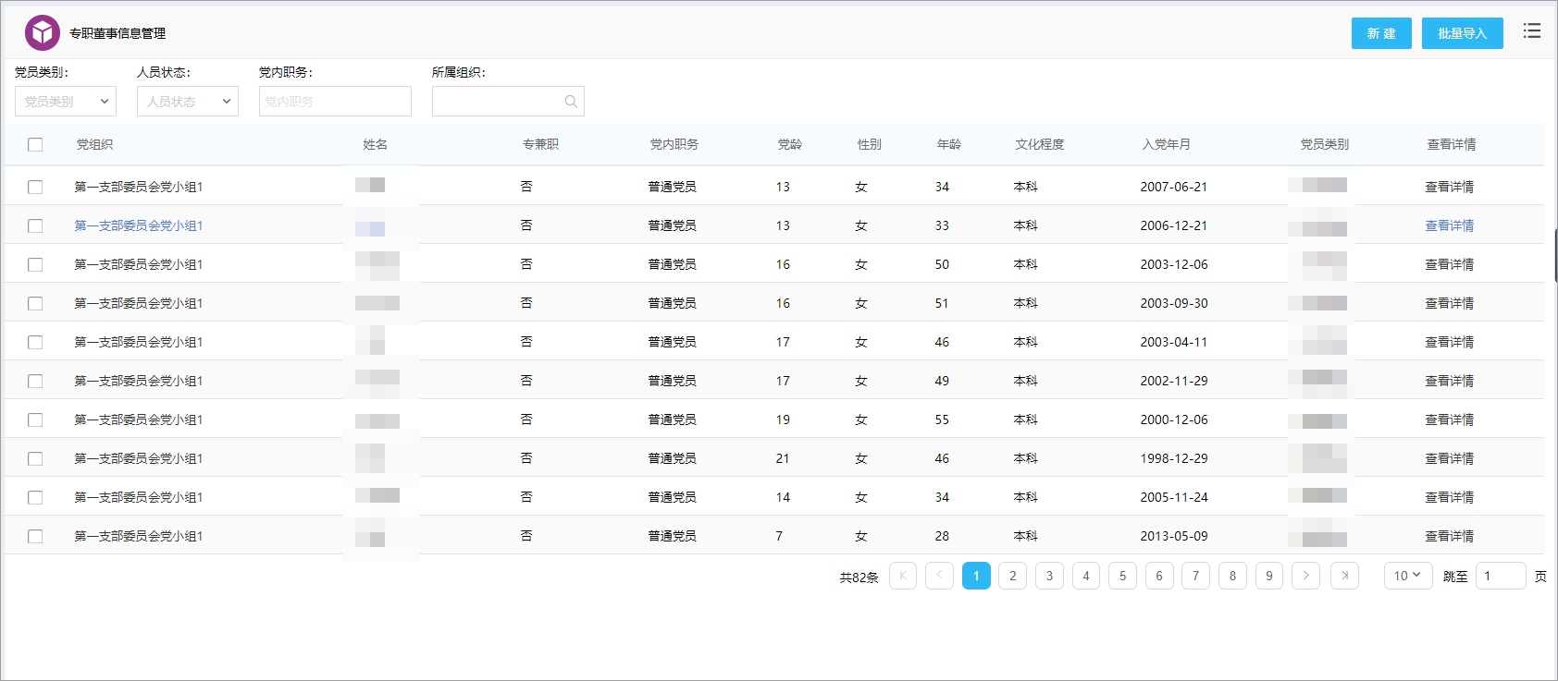Check the row with 入党年月 2007-06-21
This screenshot has width=1558, height=681.
[35, 187]
